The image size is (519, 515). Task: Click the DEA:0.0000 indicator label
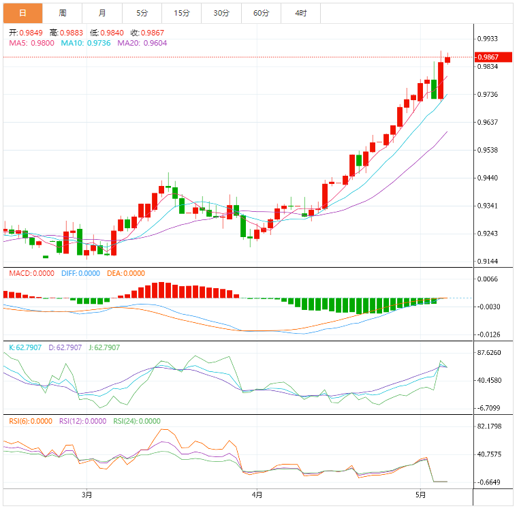[x=126, y=273]
